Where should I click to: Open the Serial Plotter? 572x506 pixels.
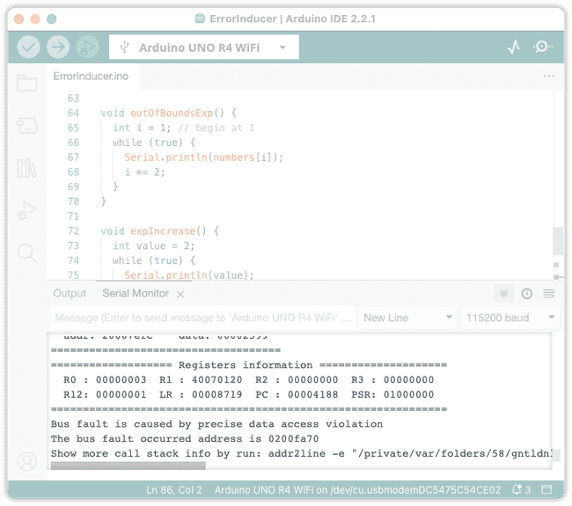pos(514,47)
